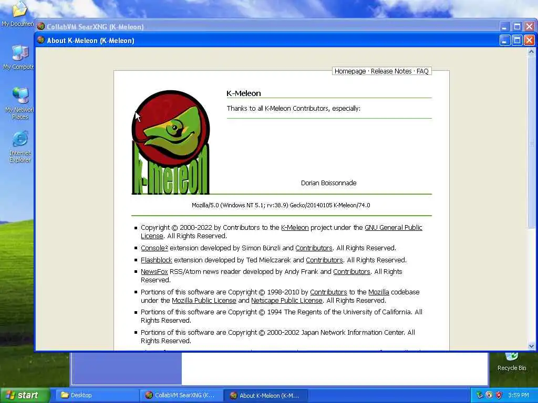Switch to Desktop folder taskbar button

(97, 396)
